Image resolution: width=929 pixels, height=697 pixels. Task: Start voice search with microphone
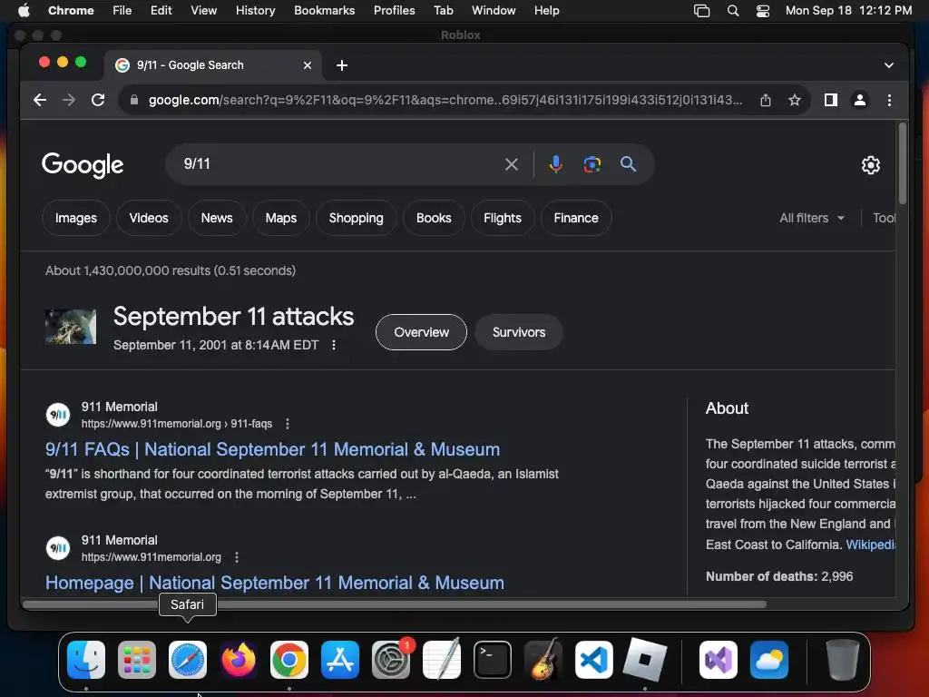(x=556, y=164)
